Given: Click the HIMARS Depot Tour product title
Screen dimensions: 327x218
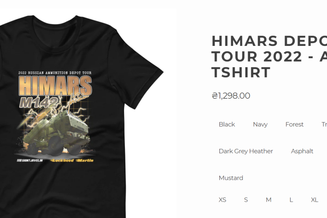Looking at the screenshot, I should [269, 56].
